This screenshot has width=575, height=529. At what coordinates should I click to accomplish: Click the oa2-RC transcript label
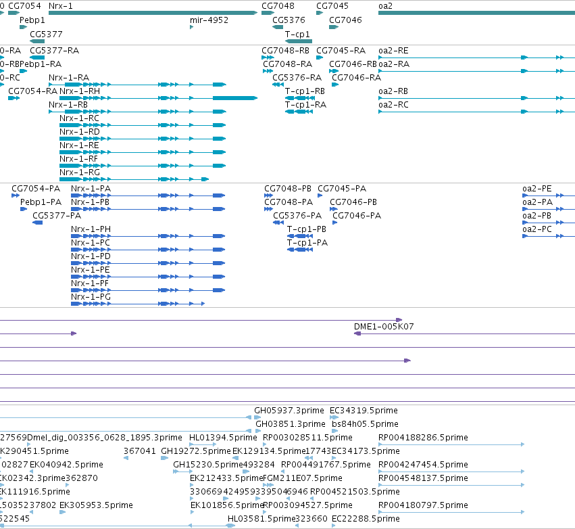click(x=393, y=105)
